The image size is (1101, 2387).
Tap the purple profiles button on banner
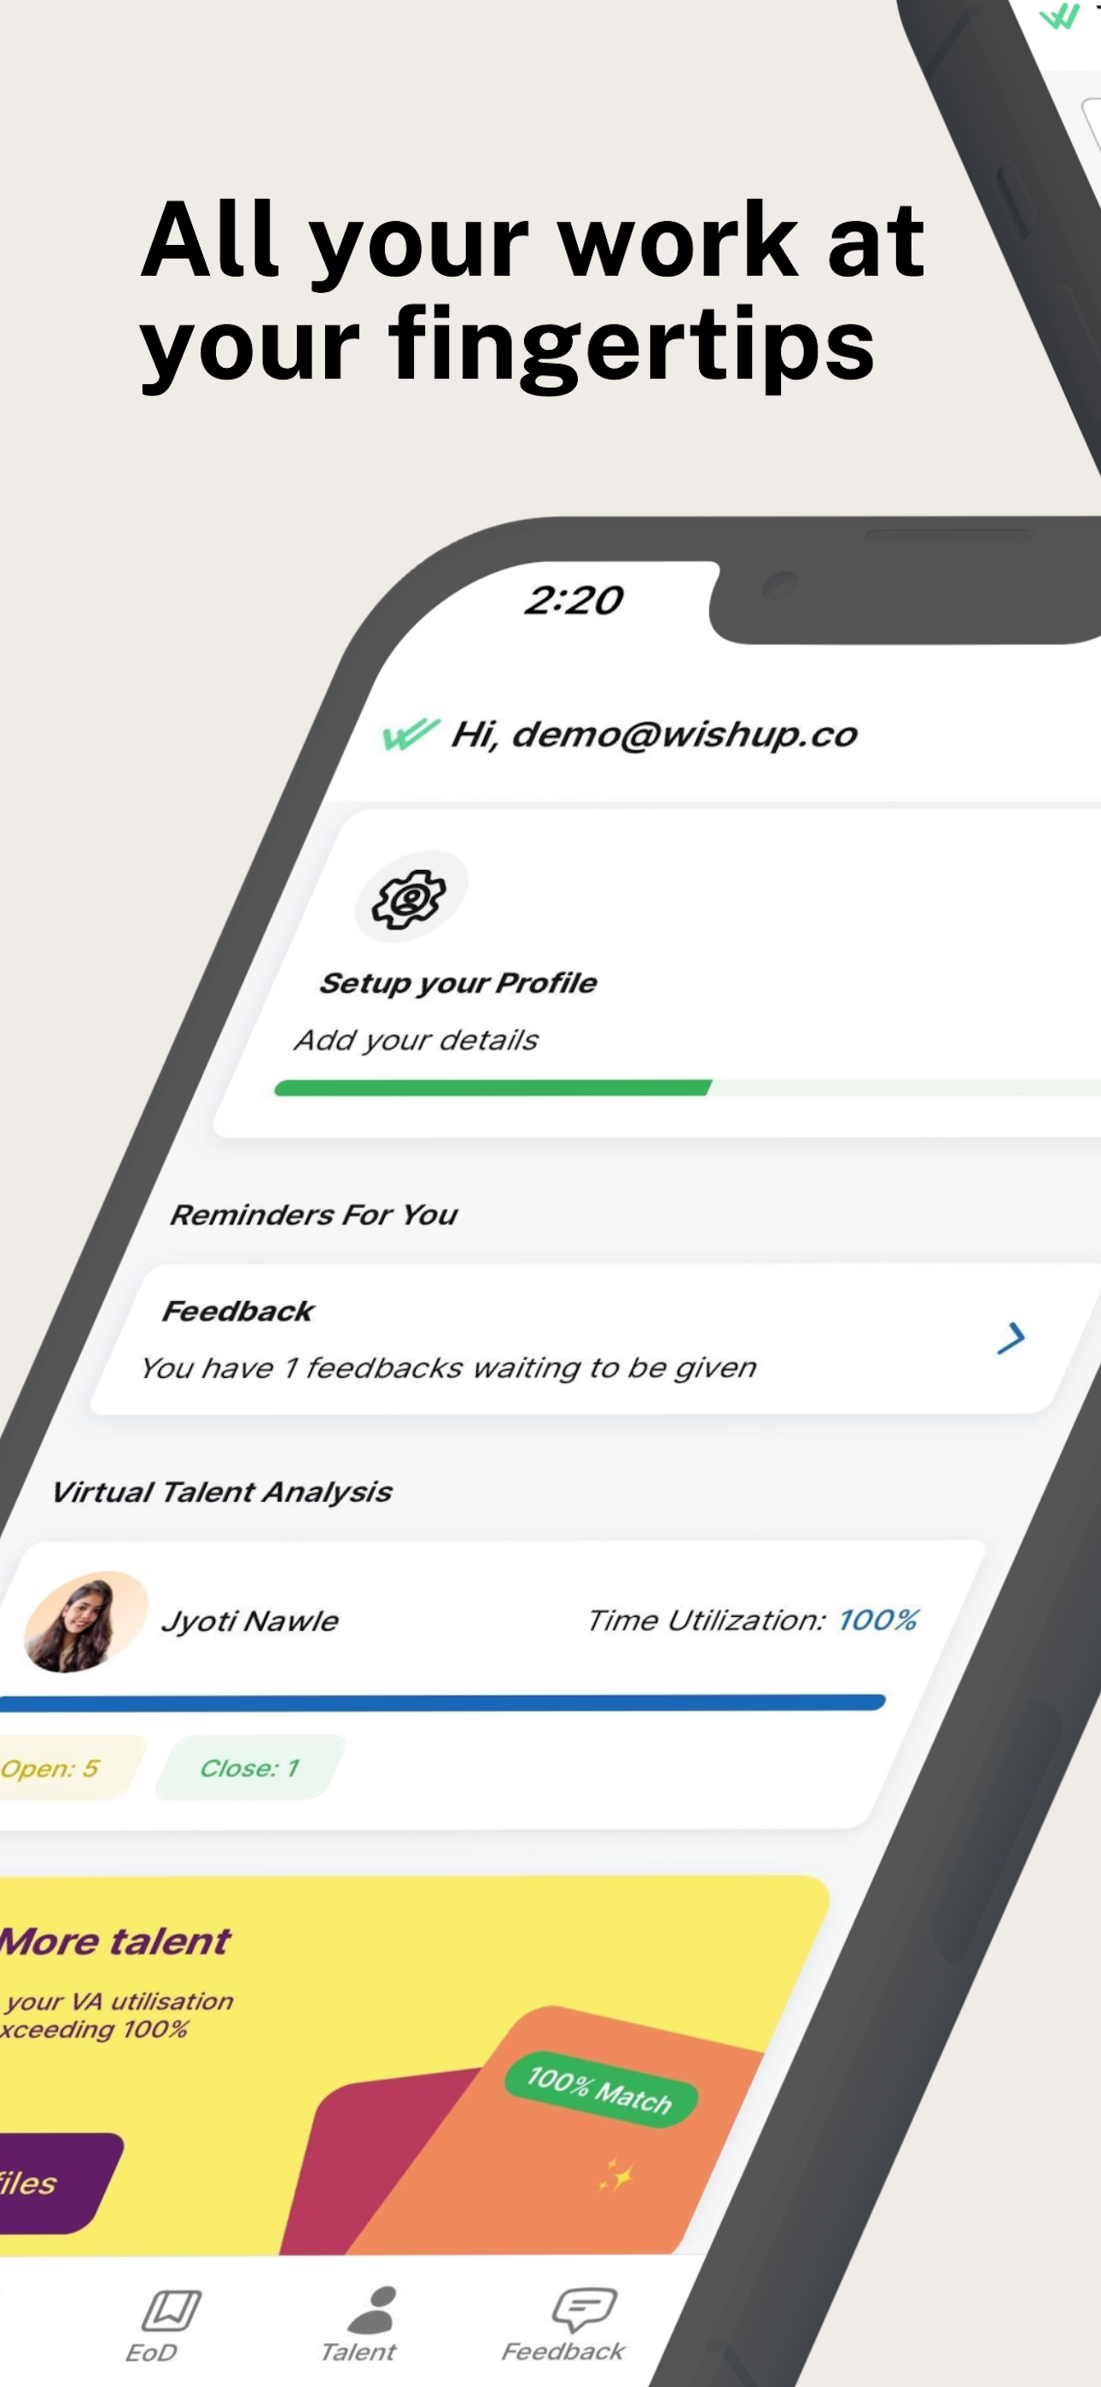(x=56, y=2183)
